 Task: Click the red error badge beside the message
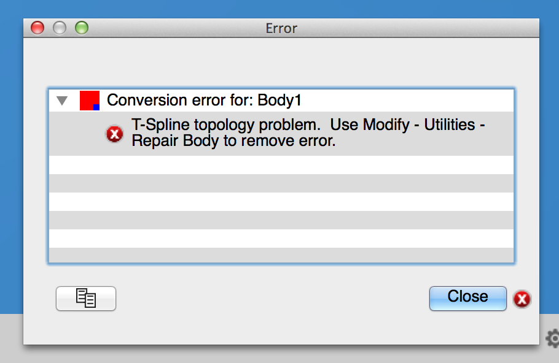(x=114, y=133)
